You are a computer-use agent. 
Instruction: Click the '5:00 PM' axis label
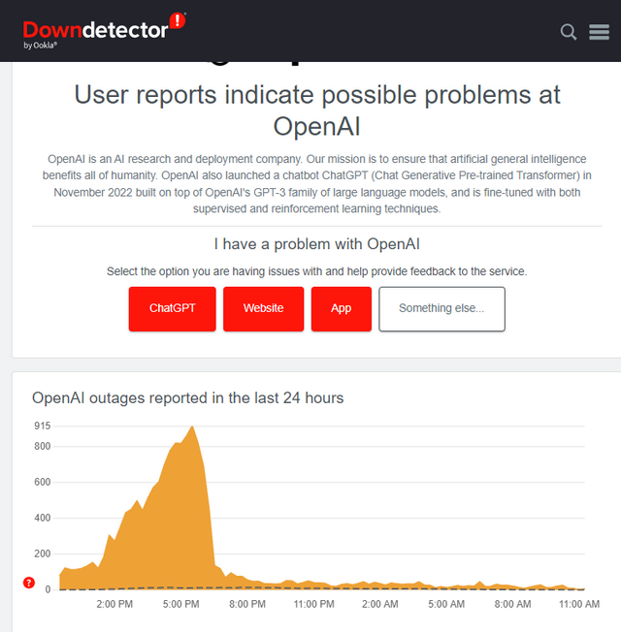point(180,604)
